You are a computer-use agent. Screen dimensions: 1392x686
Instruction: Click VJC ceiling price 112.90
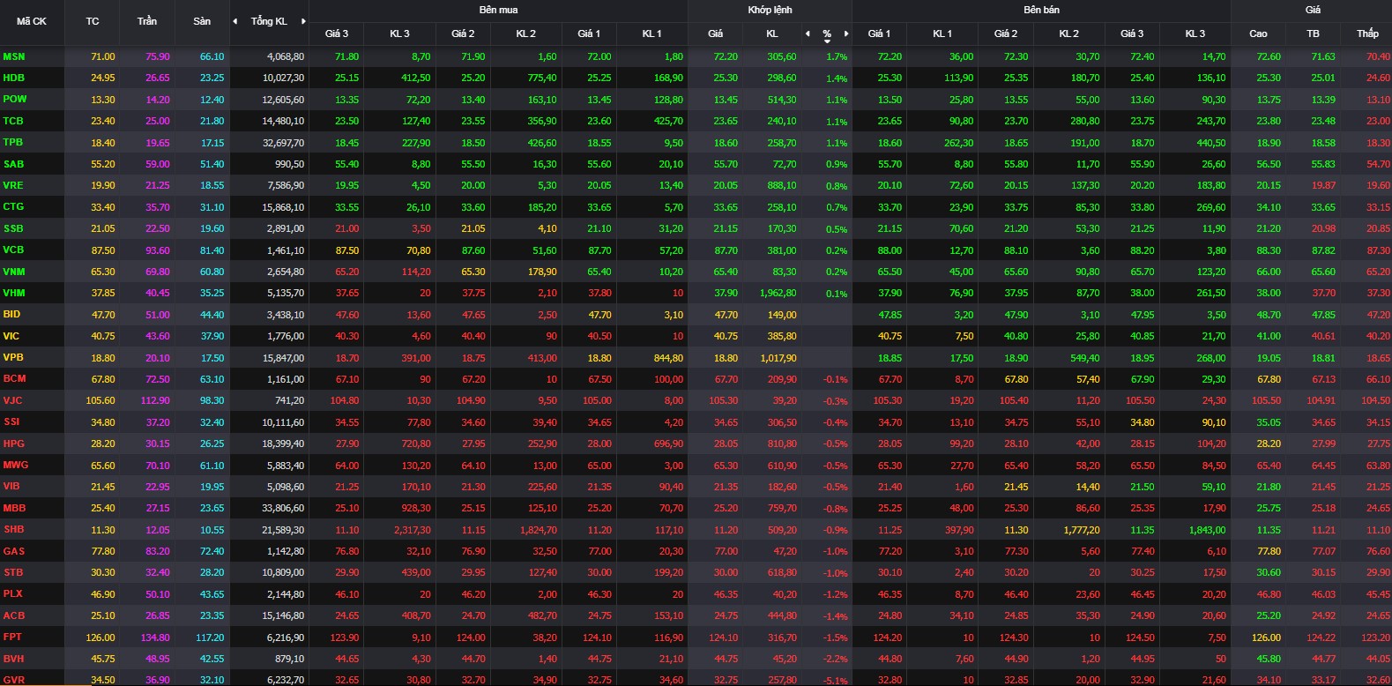point(155,400)
